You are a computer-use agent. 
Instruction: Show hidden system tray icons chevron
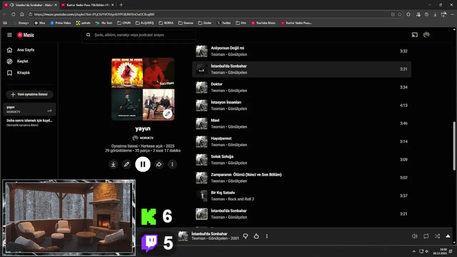pyautogui.click(x=414, y=251)
